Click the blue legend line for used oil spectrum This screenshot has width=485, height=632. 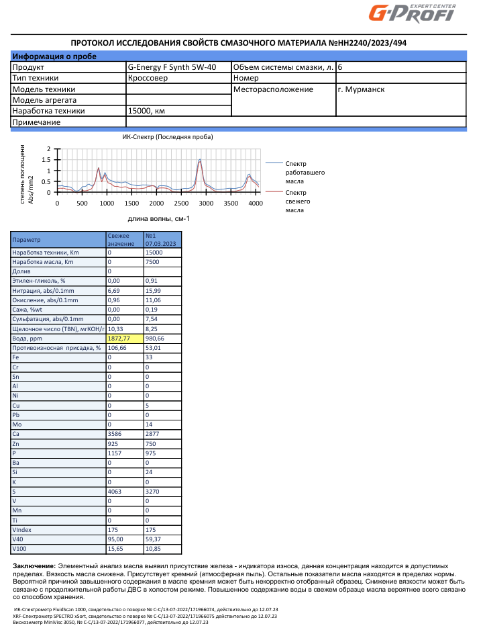click(x=274, y=163)
